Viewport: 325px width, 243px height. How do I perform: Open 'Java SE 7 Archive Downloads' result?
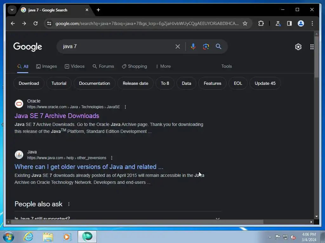pyautogui.click(x=57, y=116)
